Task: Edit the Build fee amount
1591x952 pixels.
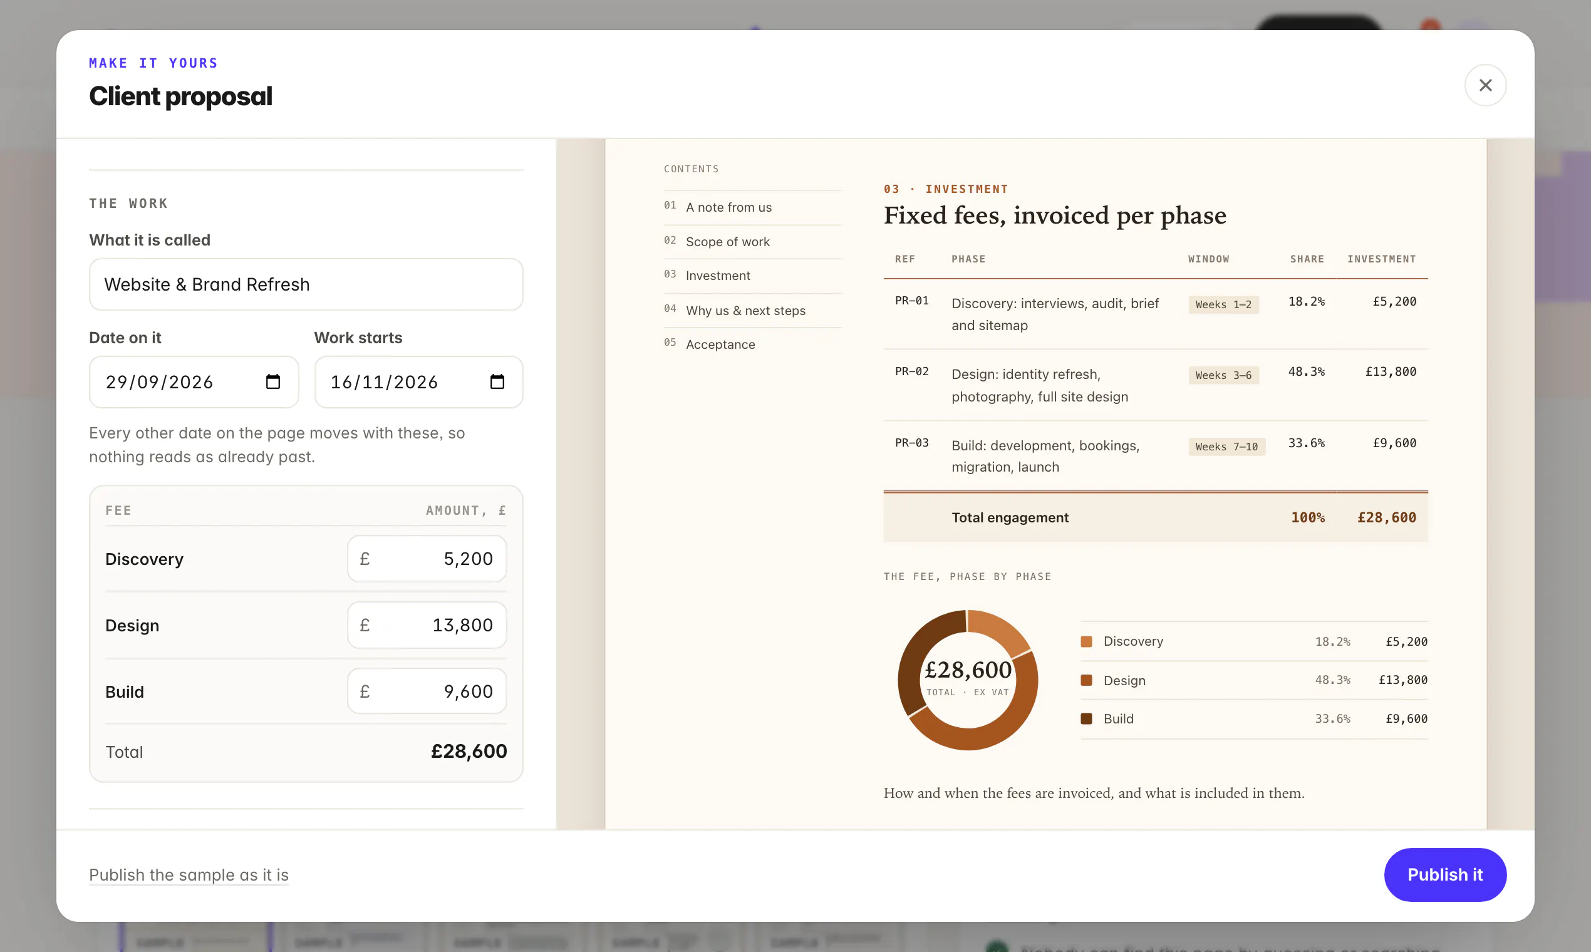Action: (x=427, y=691)
